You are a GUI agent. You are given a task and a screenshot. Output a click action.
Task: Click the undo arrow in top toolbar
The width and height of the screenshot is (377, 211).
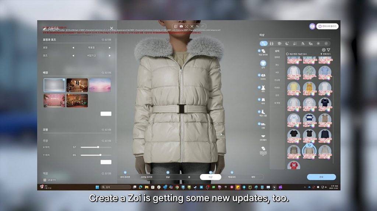tap(197, 26)
